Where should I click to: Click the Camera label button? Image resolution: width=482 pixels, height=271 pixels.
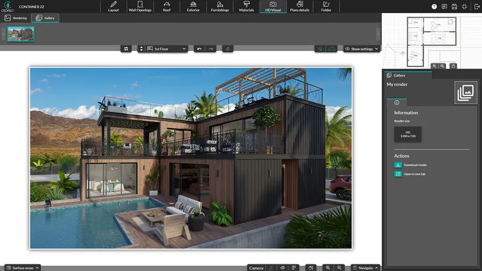point(256,268)
